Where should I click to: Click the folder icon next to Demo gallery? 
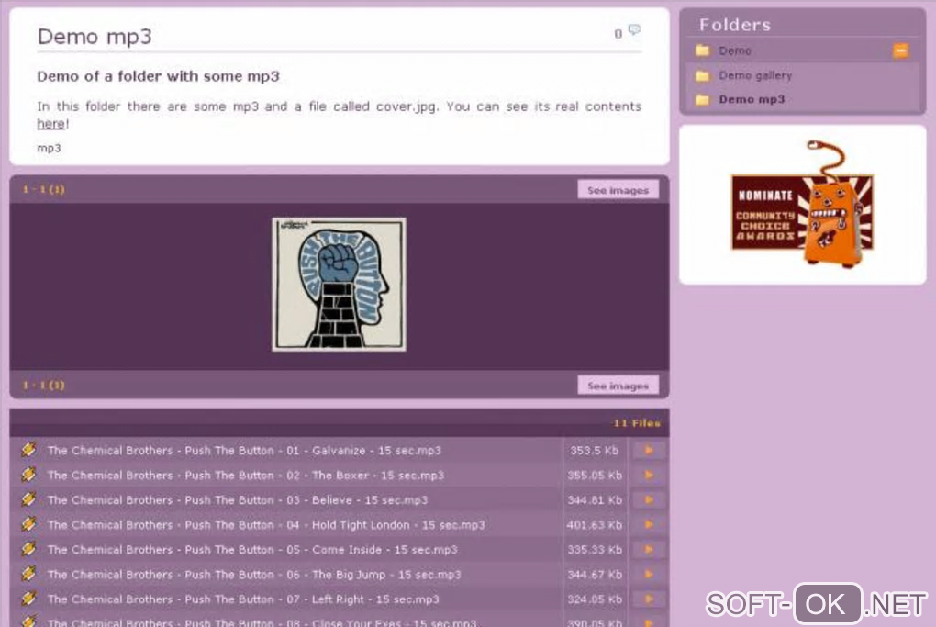click(x=703, y=76)
